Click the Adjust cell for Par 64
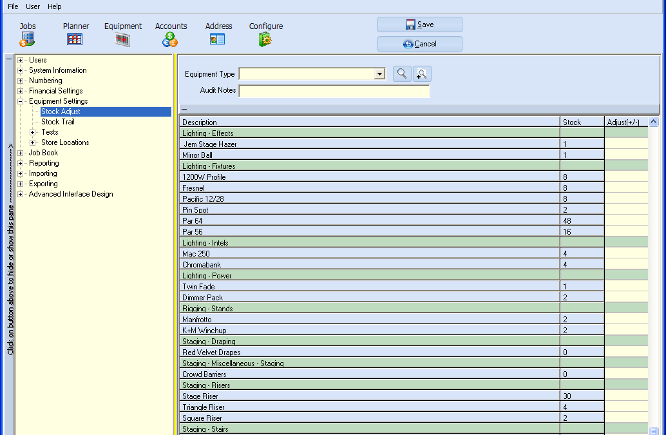The width and height of the screenshot is (666, 435). point(625,221)
